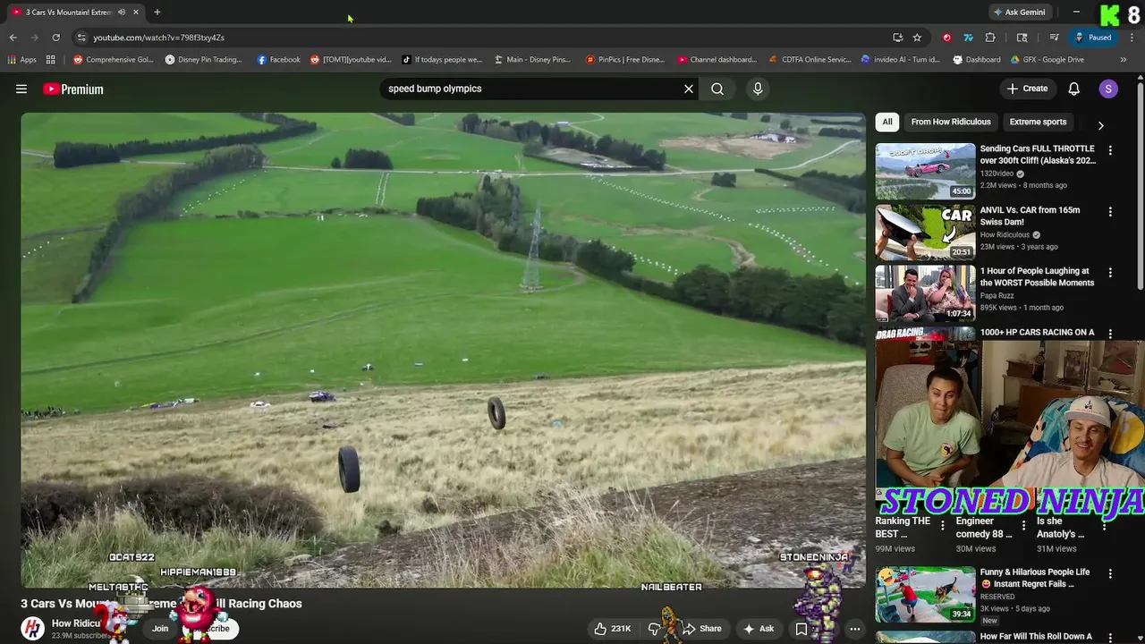Open a new browser tab

[157, 13]
